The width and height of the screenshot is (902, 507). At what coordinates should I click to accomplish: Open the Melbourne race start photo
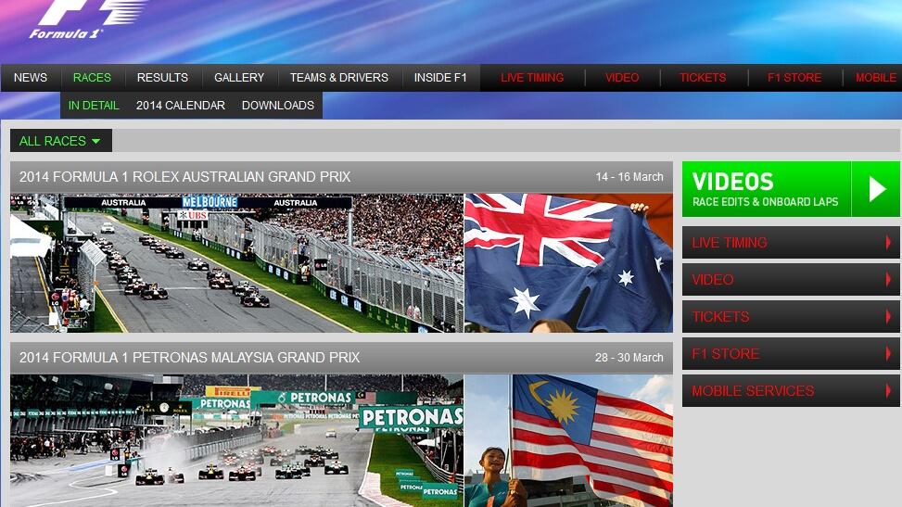(x=236, y=263)
